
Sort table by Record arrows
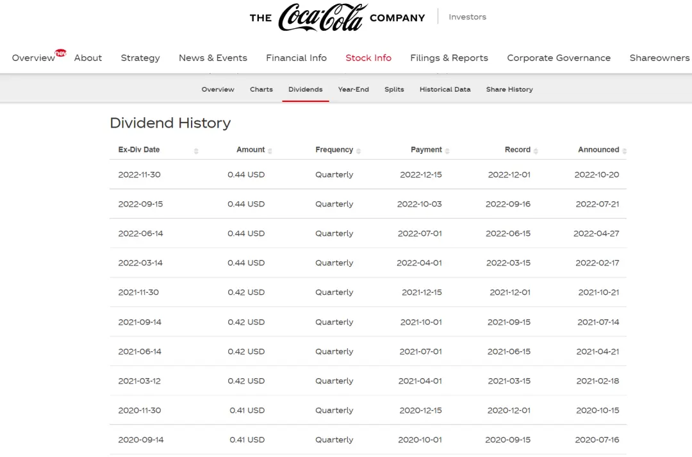536,151
